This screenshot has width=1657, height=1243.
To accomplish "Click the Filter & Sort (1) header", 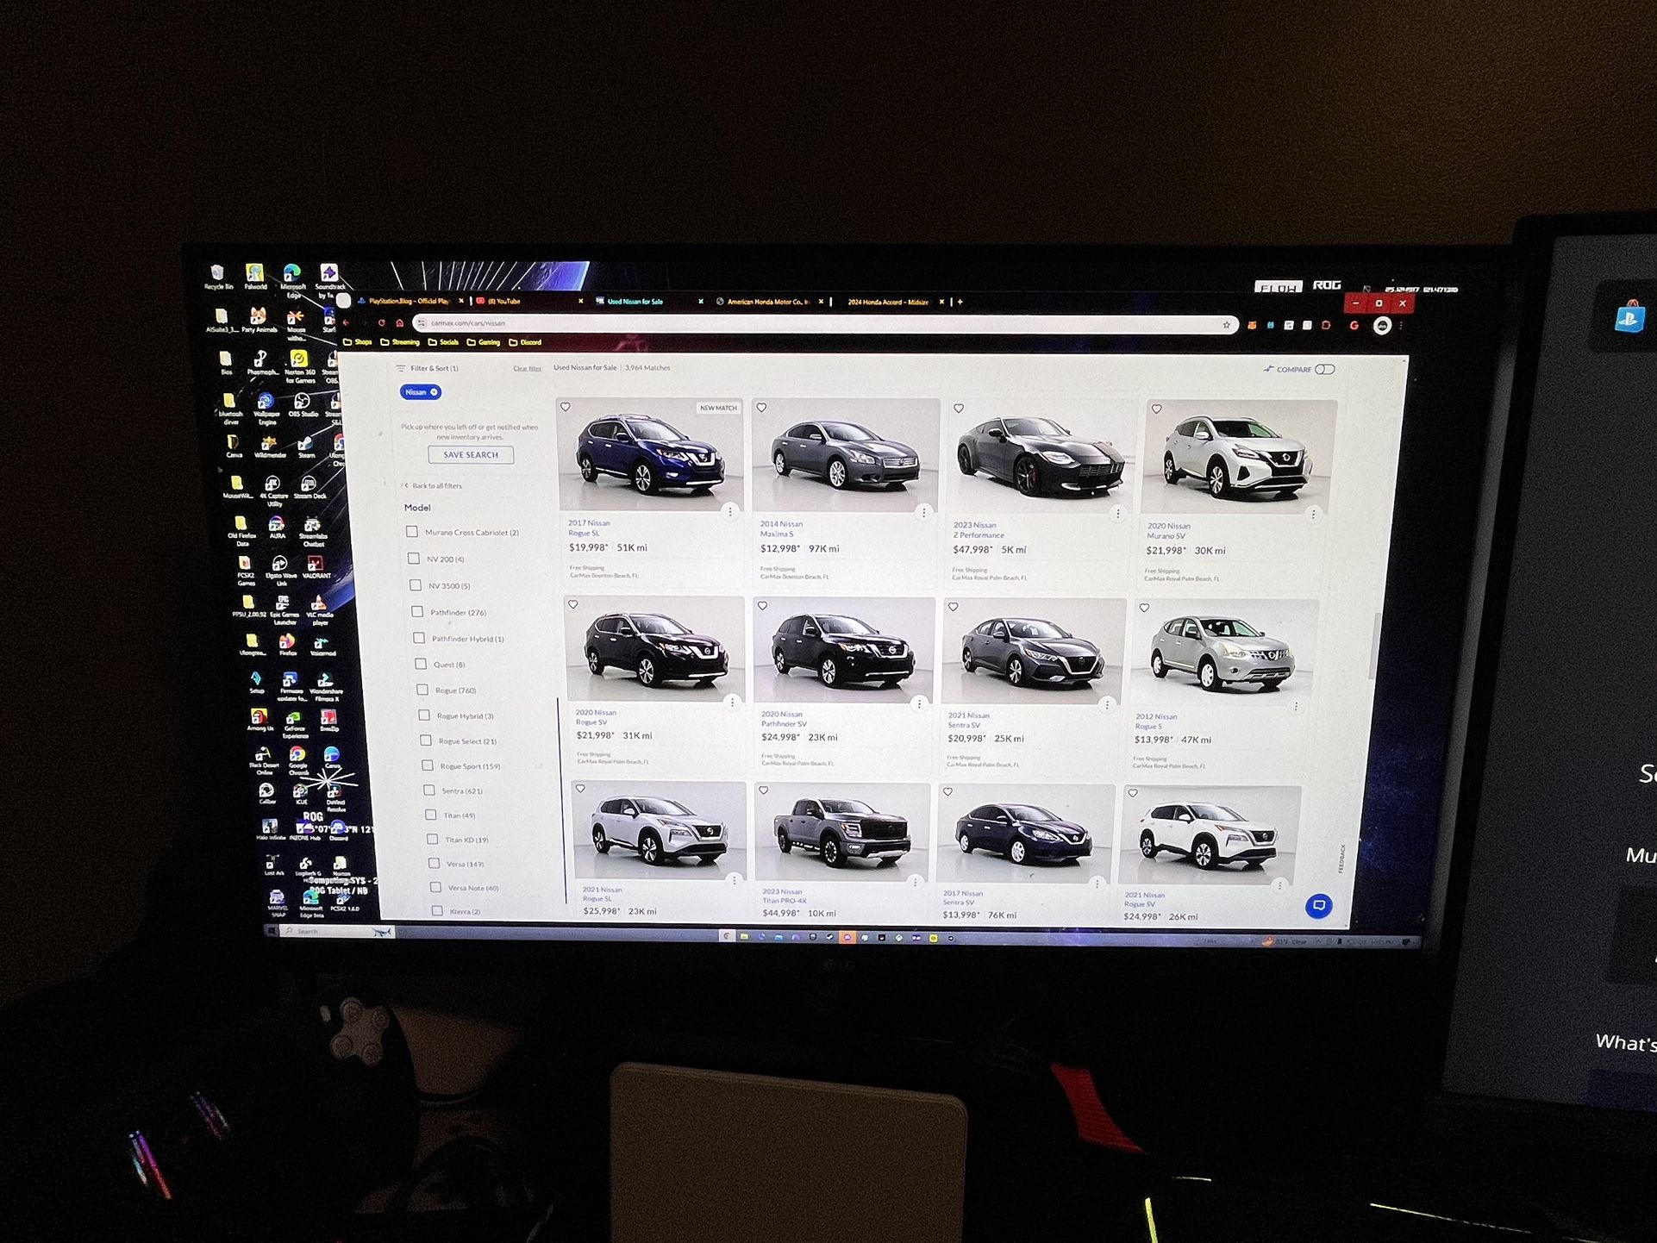I will [x=428, y=368].
